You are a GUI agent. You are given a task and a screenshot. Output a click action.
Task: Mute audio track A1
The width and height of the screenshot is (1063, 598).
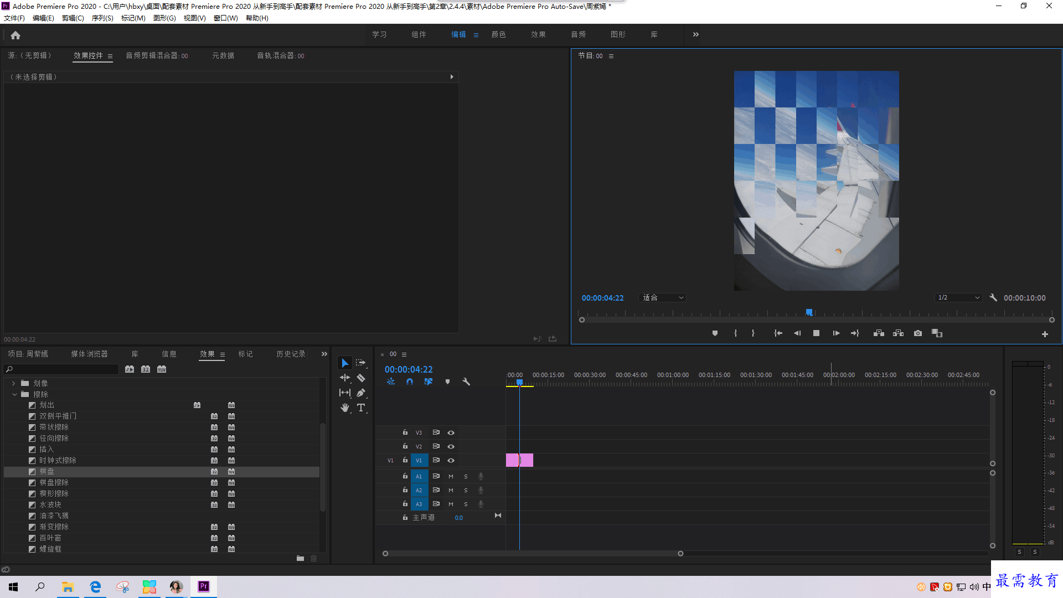click(x=451, y=476)
